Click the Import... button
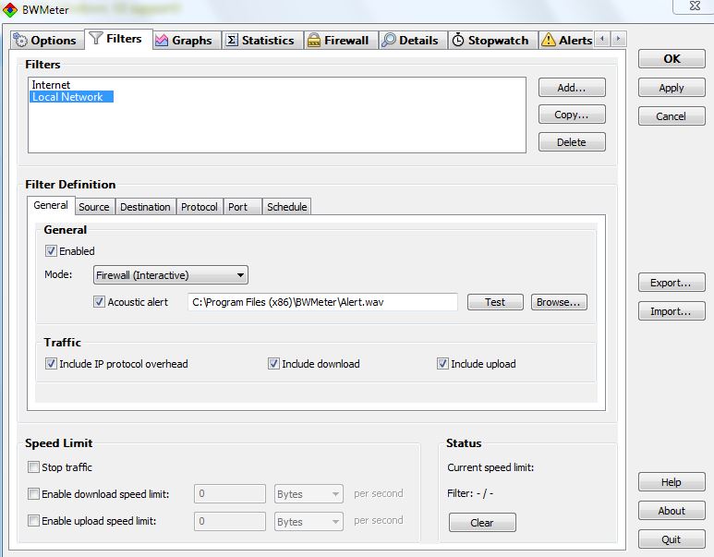The width and height of the screenshot is (714, 557). 672,311
